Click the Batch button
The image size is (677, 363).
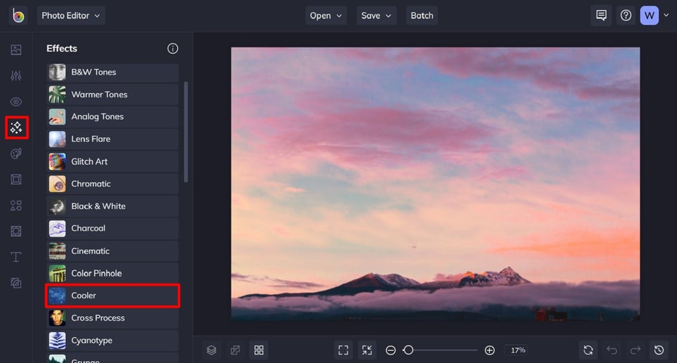coord(422,16)
